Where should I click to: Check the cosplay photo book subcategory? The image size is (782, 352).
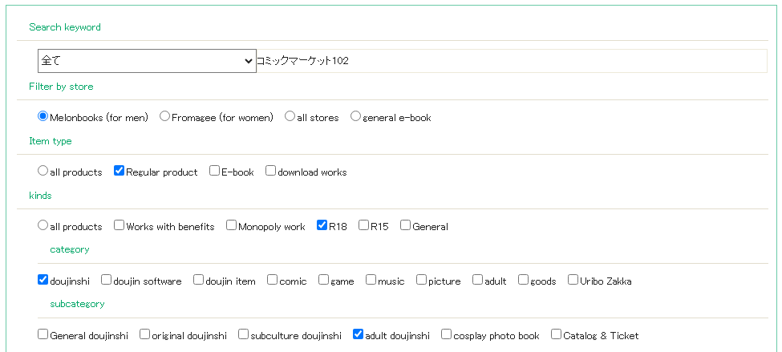tap(447, 334)
